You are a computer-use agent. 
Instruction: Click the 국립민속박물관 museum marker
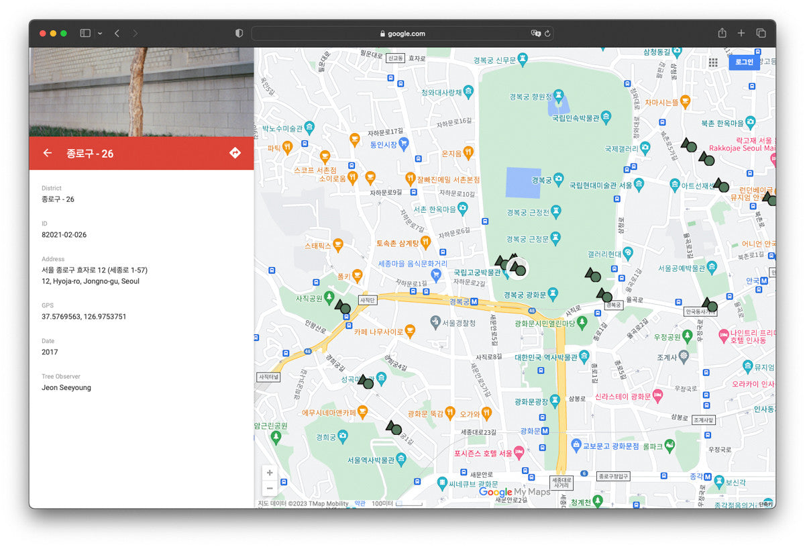coord(606,117)
